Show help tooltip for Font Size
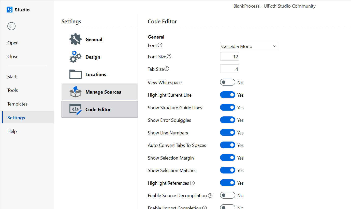 tap(169, 56)
